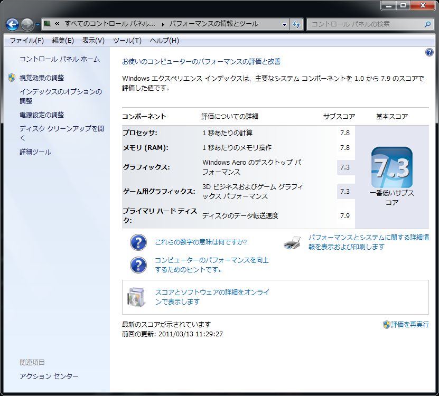Viewport: 439px width, 396px height.
Task: Open the ヘルプ(H) menu
Action: click(164, 41)
